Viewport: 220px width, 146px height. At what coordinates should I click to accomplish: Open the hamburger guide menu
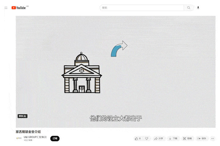click(x=6, y=8)
